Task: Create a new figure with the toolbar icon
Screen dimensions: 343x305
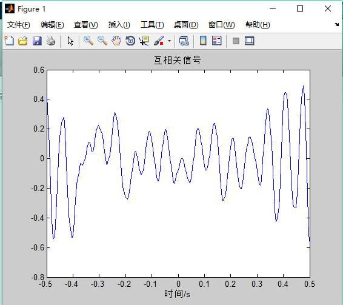Action: pyautogui.click(x=9, y=41)
